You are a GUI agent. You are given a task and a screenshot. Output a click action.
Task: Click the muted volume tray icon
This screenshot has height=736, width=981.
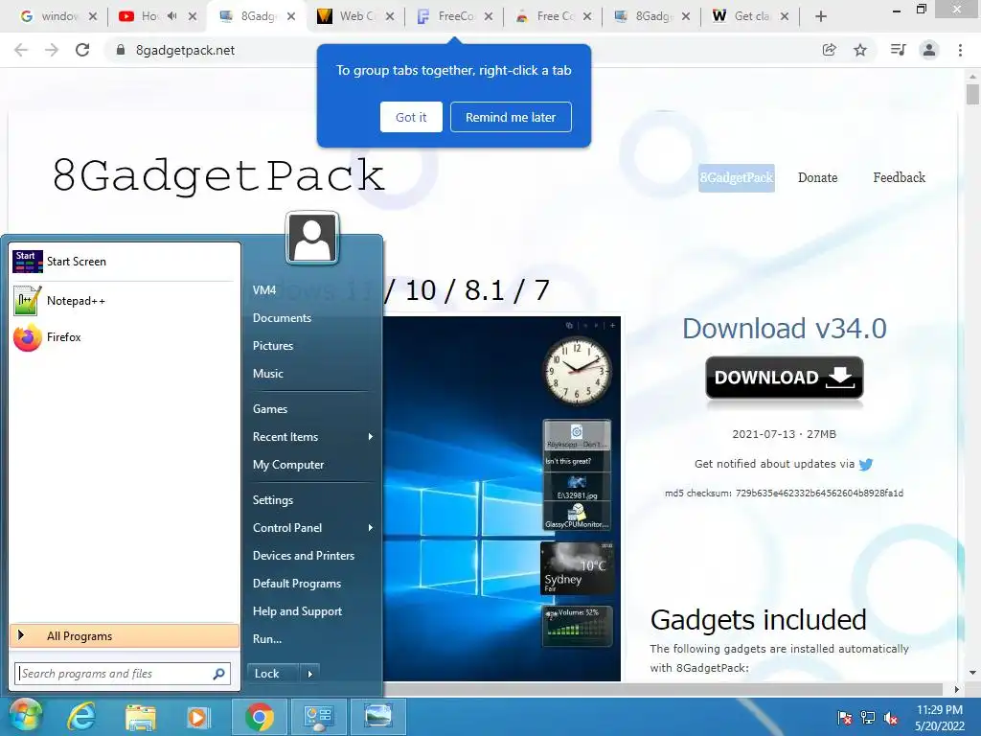pyautogui.click(x=891, y=718)
